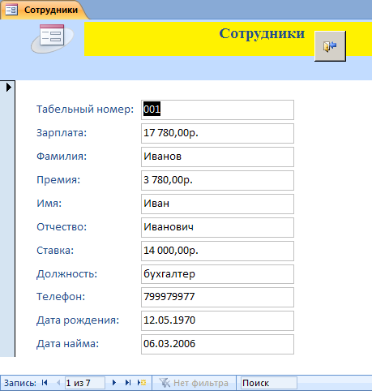This screenshot has width=372, height=391.
Task: Click the record number box '1 из 7'
Action: [x=85, y=383]
